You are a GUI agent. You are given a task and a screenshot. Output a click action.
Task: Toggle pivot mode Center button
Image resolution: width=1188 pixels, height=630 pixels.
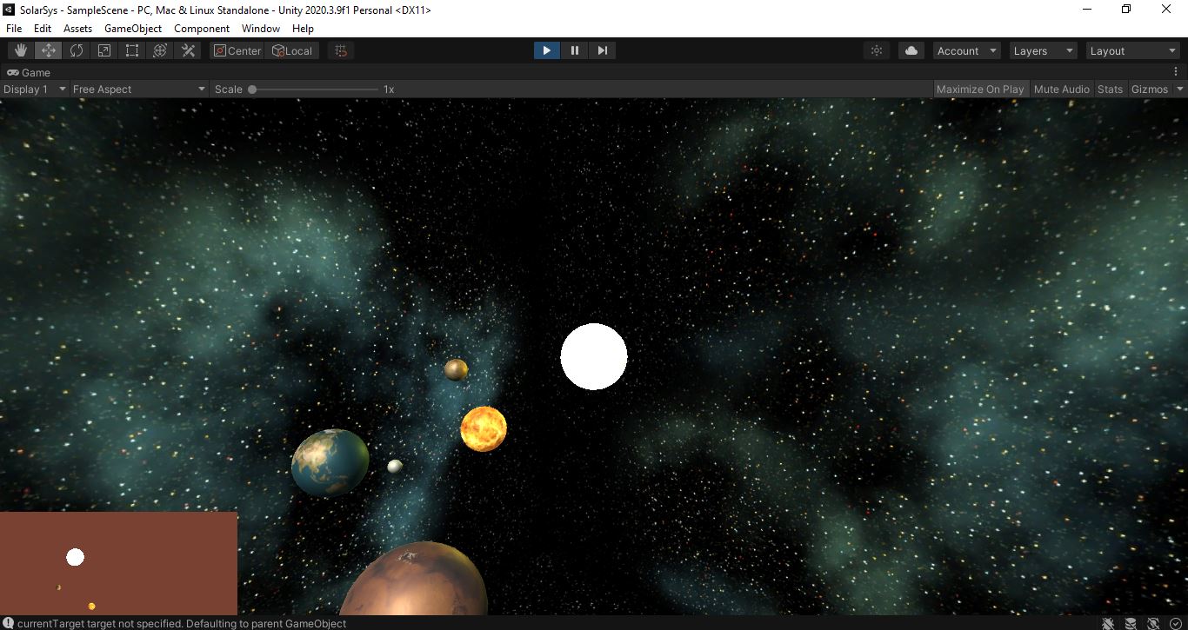tap(237, 50)
